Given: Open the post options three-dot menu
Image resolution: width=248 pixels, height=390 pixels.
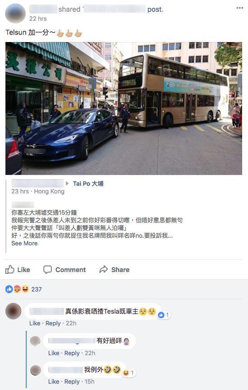Looking at the screenshot, I should coord(239,8).
